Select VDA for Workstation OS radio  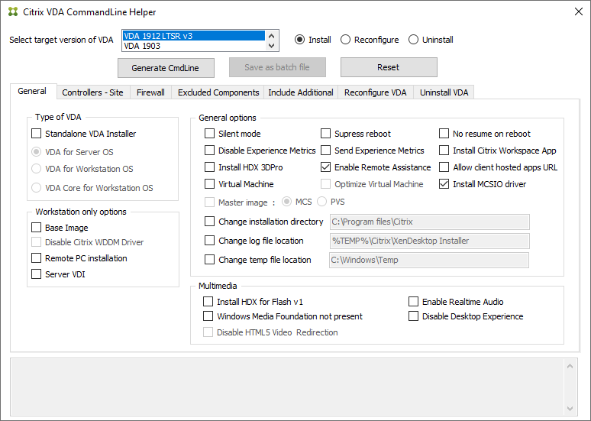(x=36, y=169)
